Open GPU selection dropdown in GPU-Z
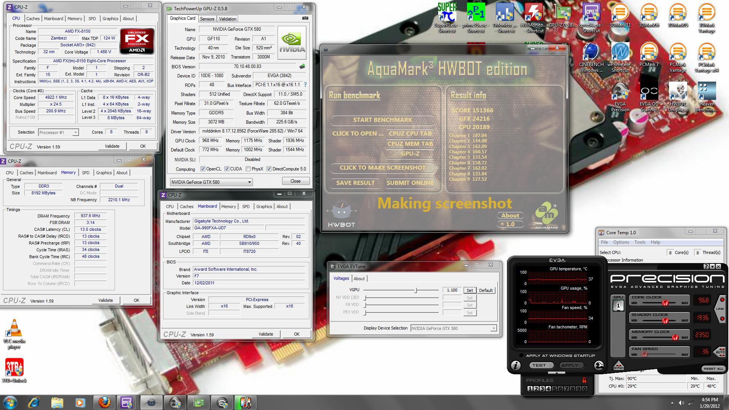 tap(211, 182)
